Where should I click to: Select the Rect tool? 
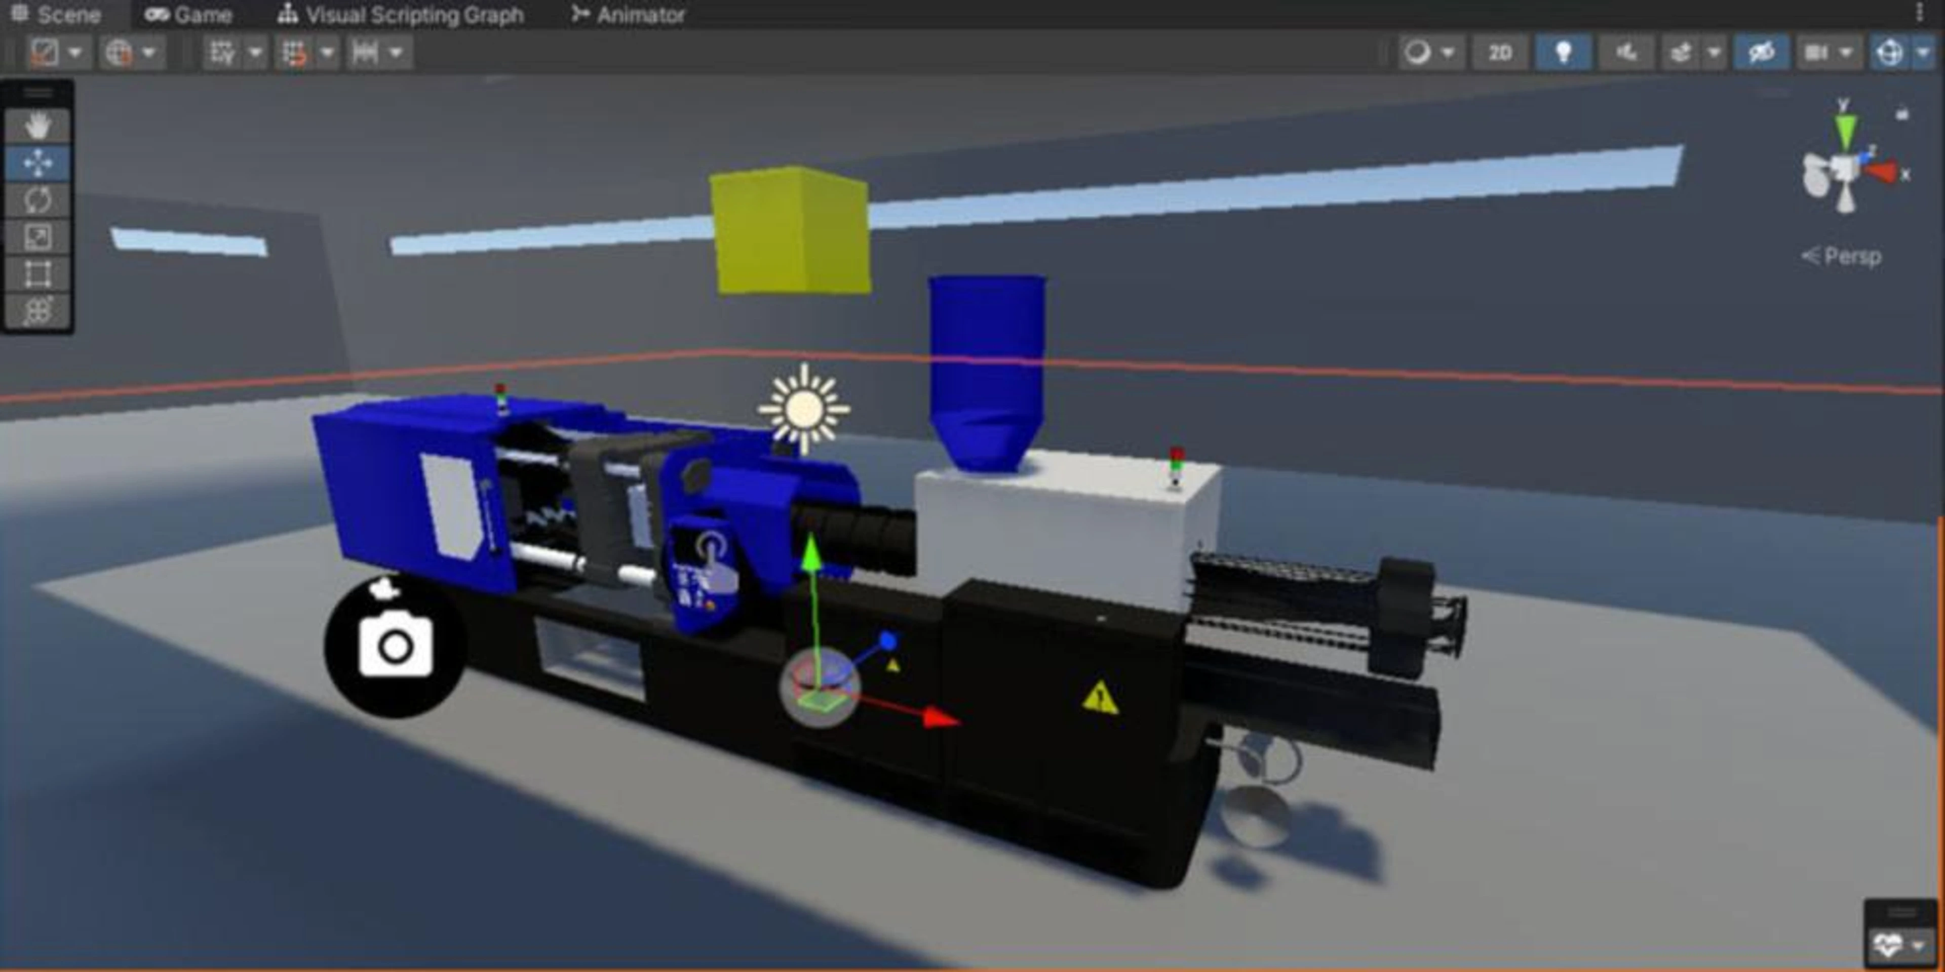click(38, 274)
